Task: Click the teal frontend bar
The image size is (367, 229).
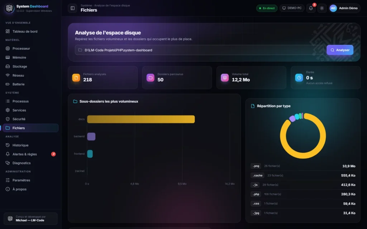Action: pos(90,154)
